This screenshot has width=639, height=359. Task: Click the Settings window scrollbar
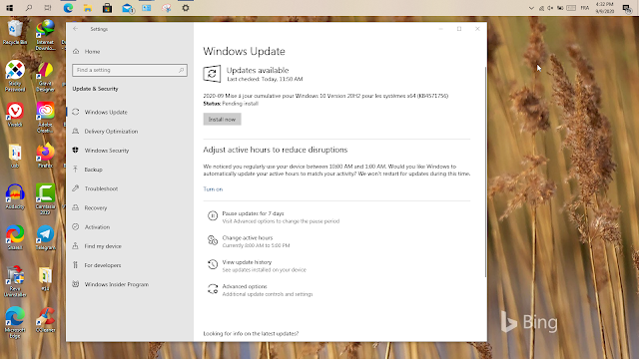tap(485, 173)
